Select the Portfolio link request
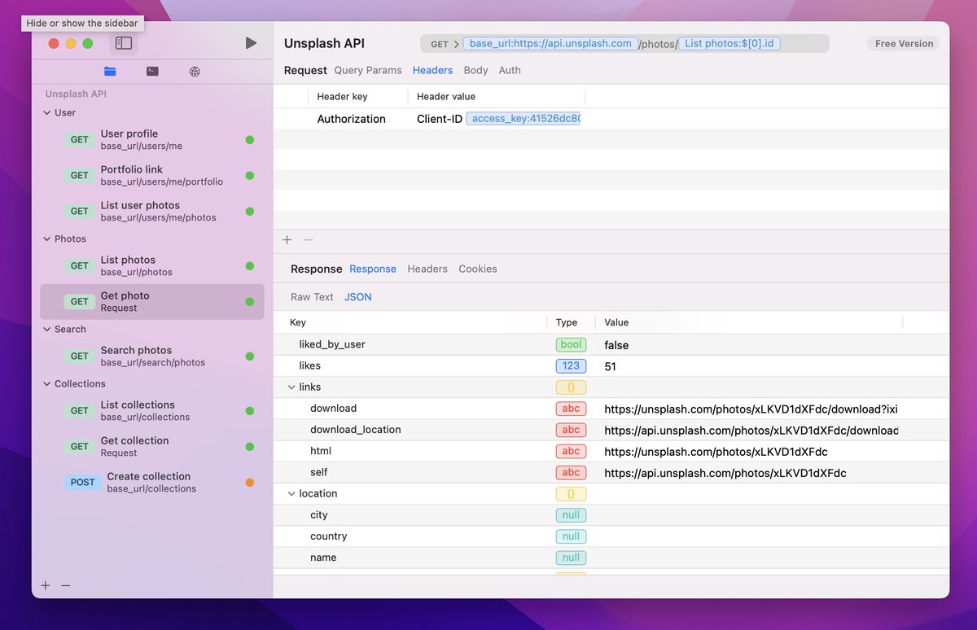The image size is (977, 630). coord(152,175)
